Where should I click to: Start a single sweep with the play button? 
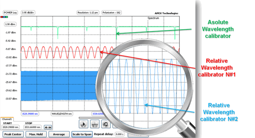84,124
